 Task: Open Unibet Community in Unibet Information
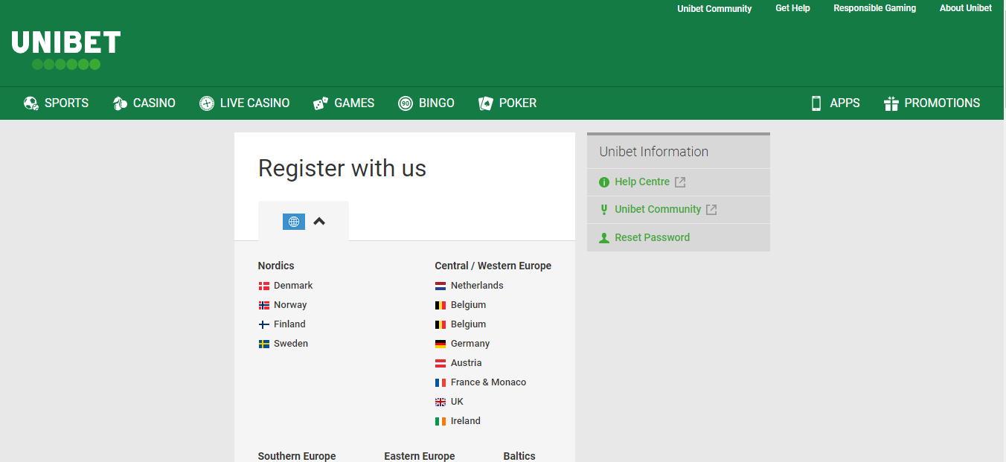tap(658, 210)
